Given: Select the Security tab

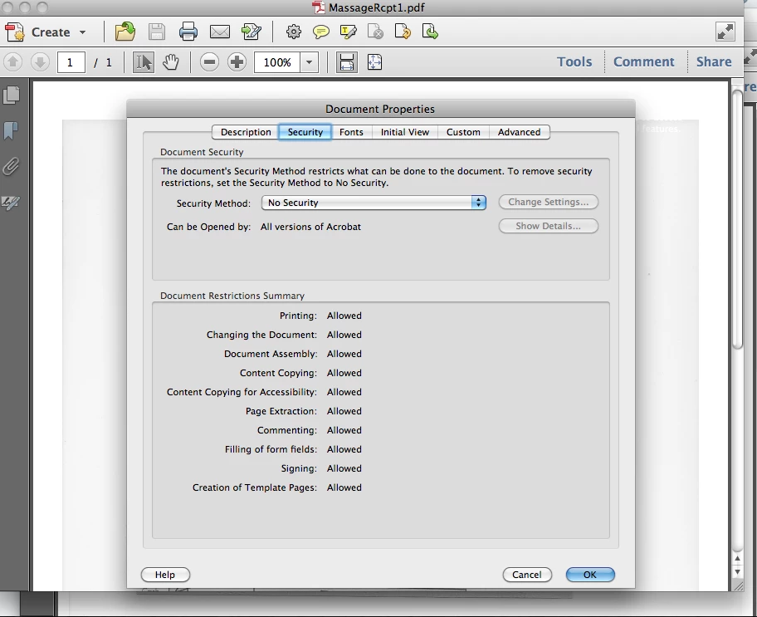Looking at the screenshot, I should 305,132.
